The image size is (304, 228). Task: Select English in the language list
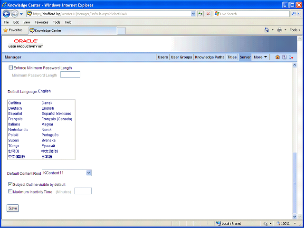[x=47, y=108]
